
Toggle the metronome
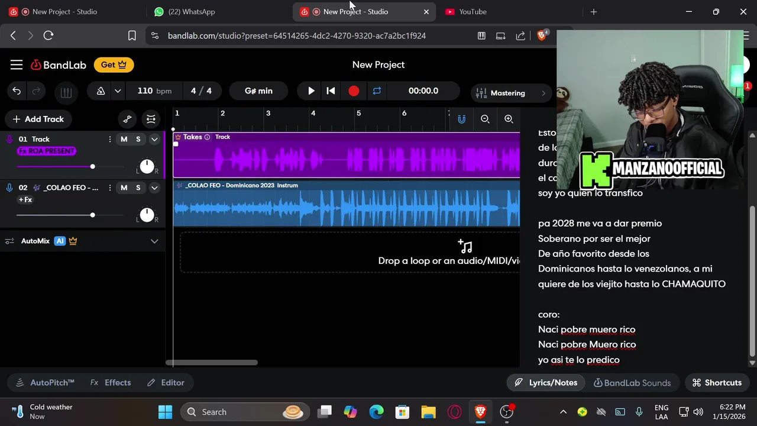[101, 91]
